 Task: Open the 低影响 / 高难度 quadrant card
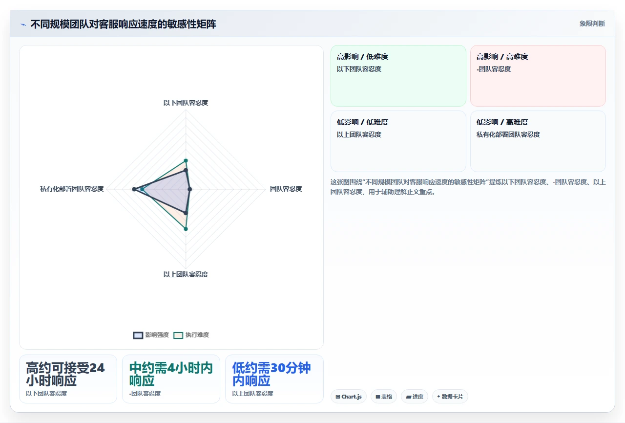pyautogui.click(x=538, y=141)
